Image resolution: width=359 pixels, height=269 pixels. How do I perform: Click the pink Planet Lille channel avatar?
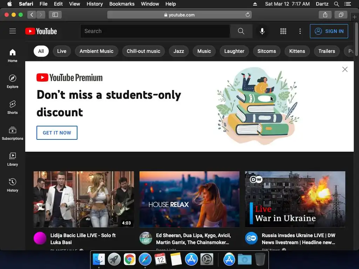40,238
